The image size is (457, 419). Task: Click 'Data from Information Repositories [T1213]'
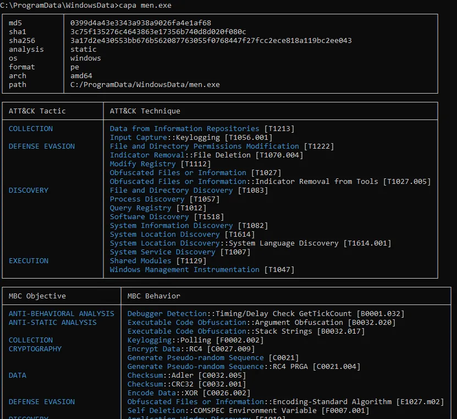coord(202,129)
